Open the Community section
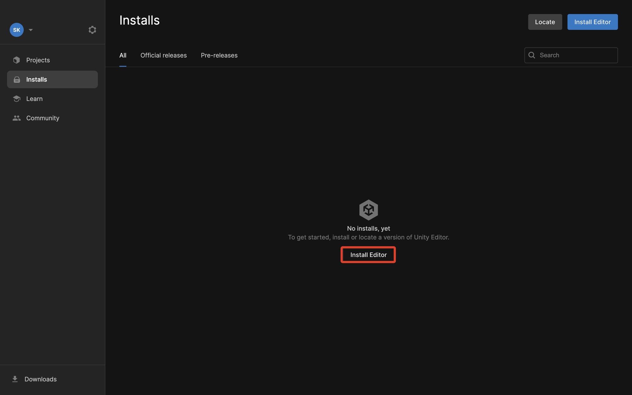This screenshot has width=632, height=395. tap(52, 118)
